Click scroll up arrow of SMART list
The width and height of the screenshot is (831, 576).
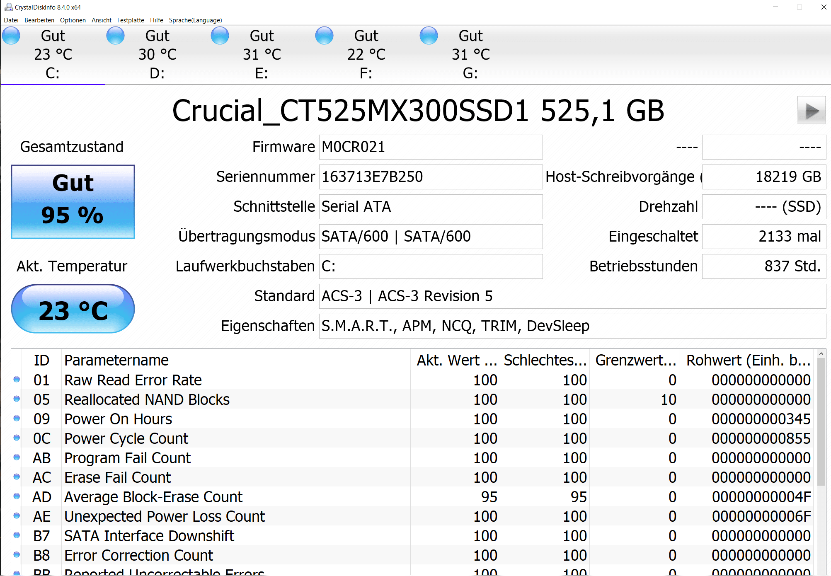(x=821, y=354)
